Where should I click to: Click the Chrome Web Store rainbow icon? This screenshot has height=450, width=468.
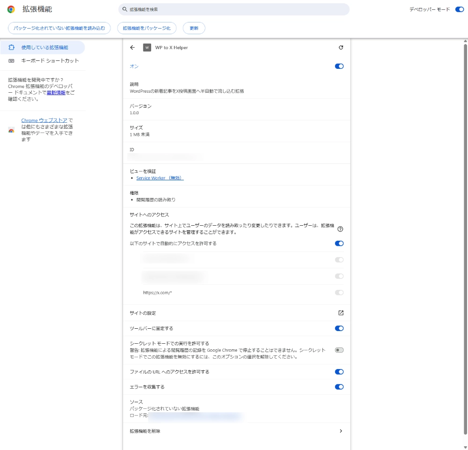(x=11, y=130)
